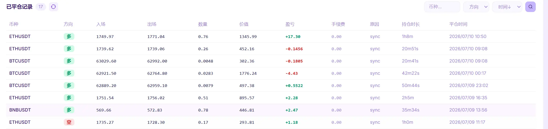Viewport: 548px width, 129px height.
Task: Click the +17.30 profit value
Action: tap(293, 36)
